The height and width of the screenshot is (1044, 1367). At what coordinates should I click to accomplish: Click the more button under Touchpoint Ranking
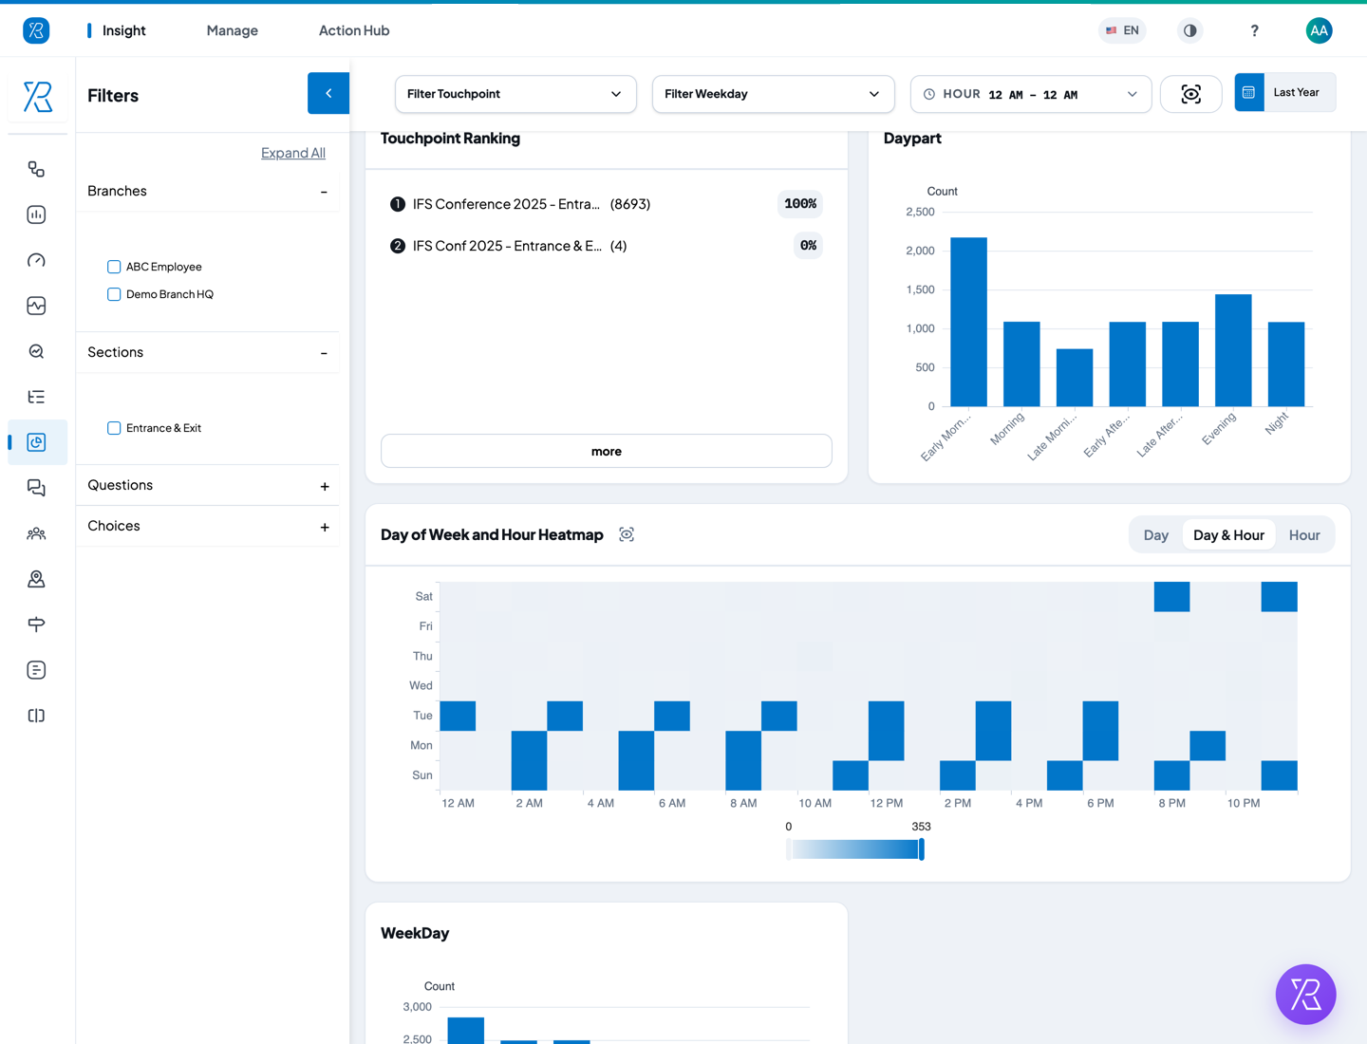point(607,451)
